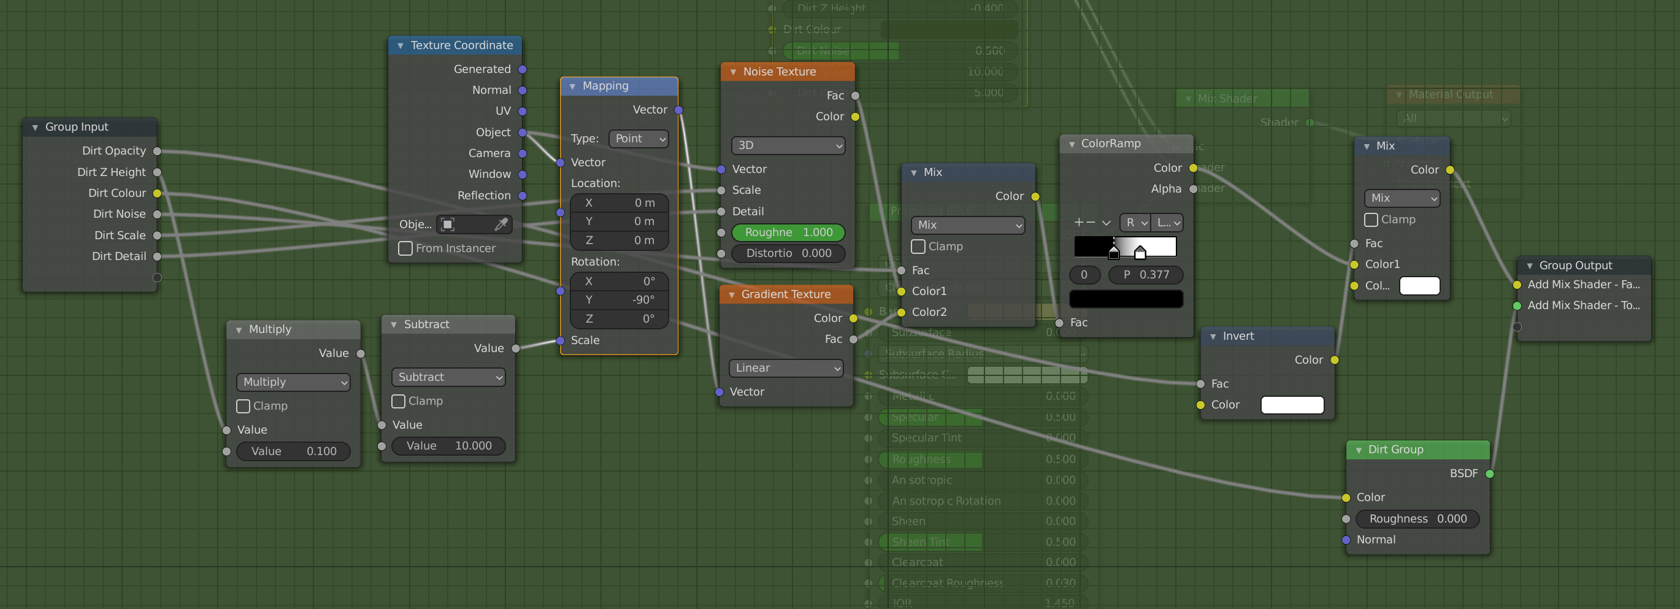
Task: Click the Subtract Value field 10.000
Action: click(448, 446)
